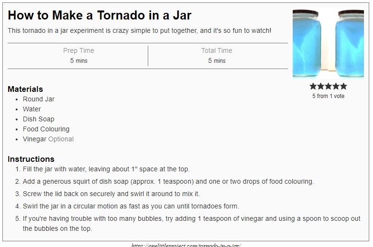Open the tornado jar photo thumbnail

(x=328, y=44)
